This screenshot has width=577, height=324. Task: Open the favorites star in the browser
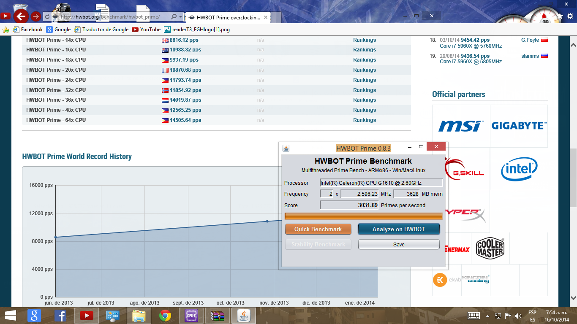560,16
